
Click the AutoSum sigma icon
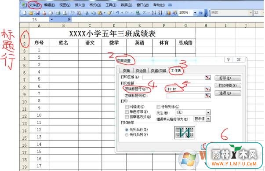tap(144, 13)
